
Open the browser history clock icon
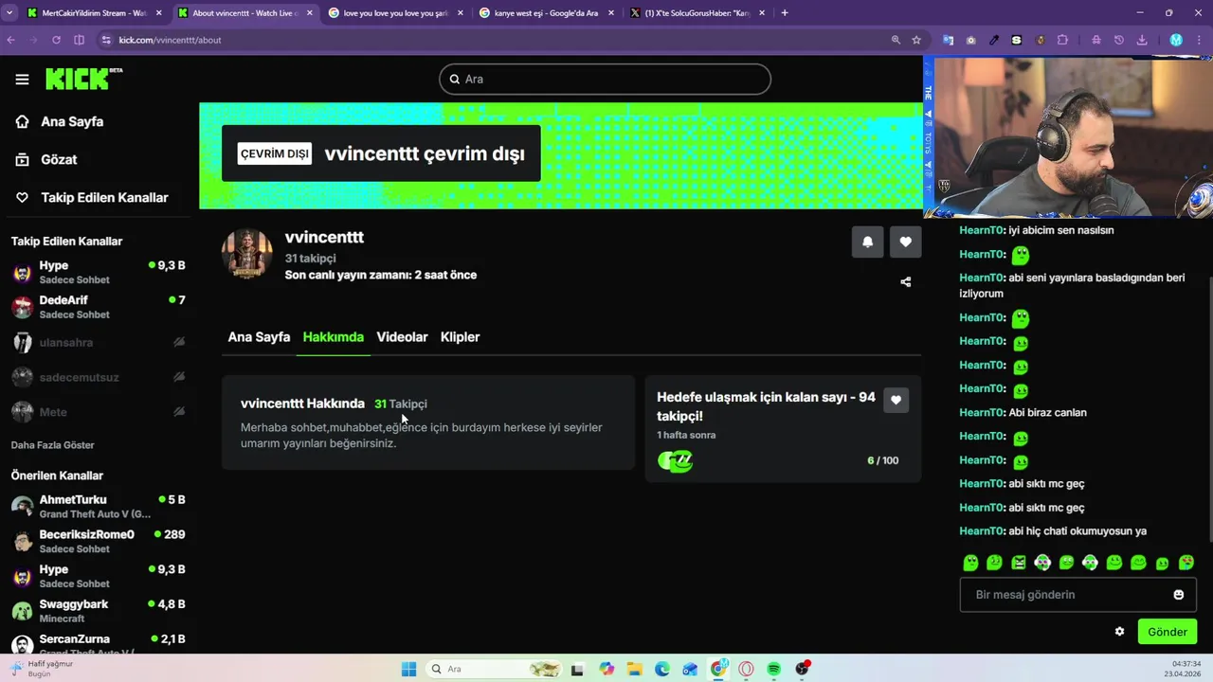point(1119,40)
